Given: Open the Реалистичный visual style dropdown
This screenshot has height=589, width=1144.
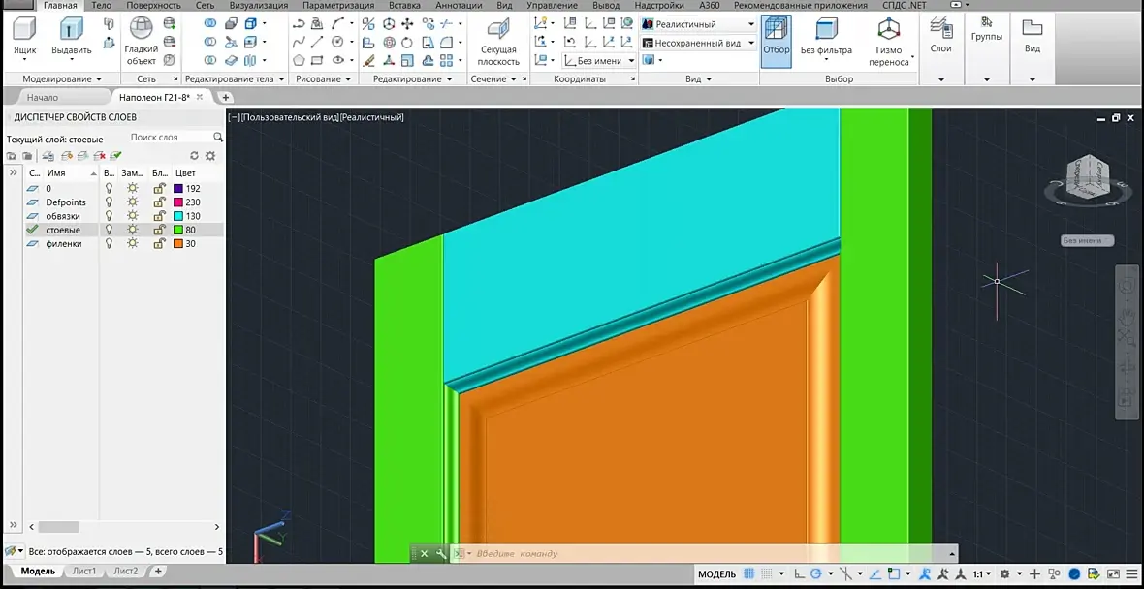Looking at the screenshot, I should 698,24.
